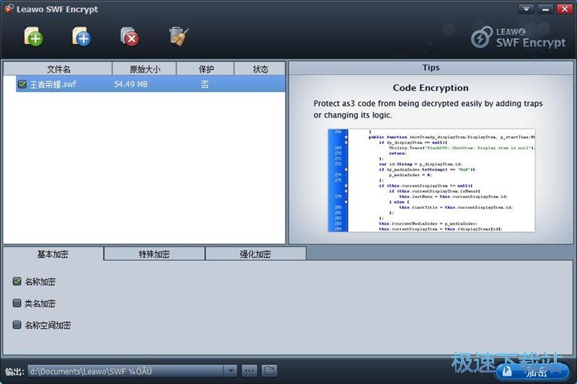Enable the 类名加密 checkbox
Image resolution: width=577 pixels, height=384 pixels.
17,303
